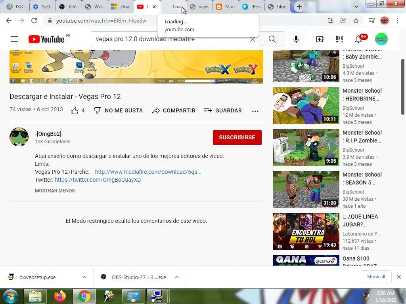Image resolution: width=406 pixels, height=304 pixels.
Task: Click the NO ME GUSTA dislike button
Action: click(118, 111)
